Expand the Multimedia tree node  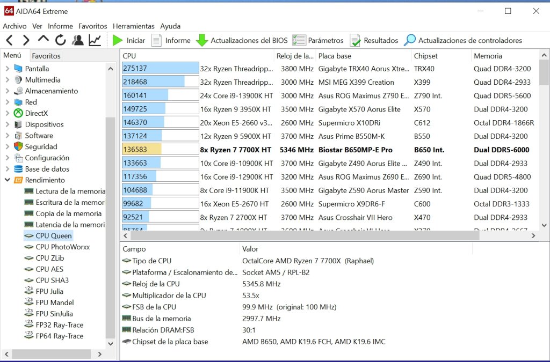click(8, 80)
